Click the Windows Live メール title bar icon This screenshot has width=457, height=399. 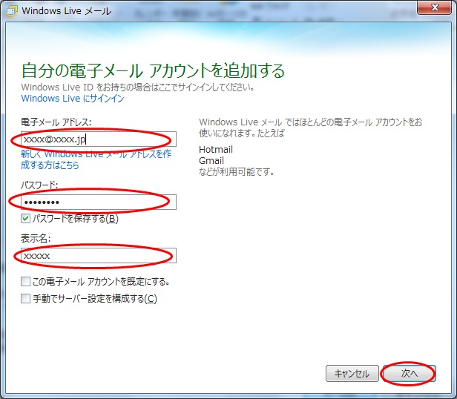click(12, 10)
